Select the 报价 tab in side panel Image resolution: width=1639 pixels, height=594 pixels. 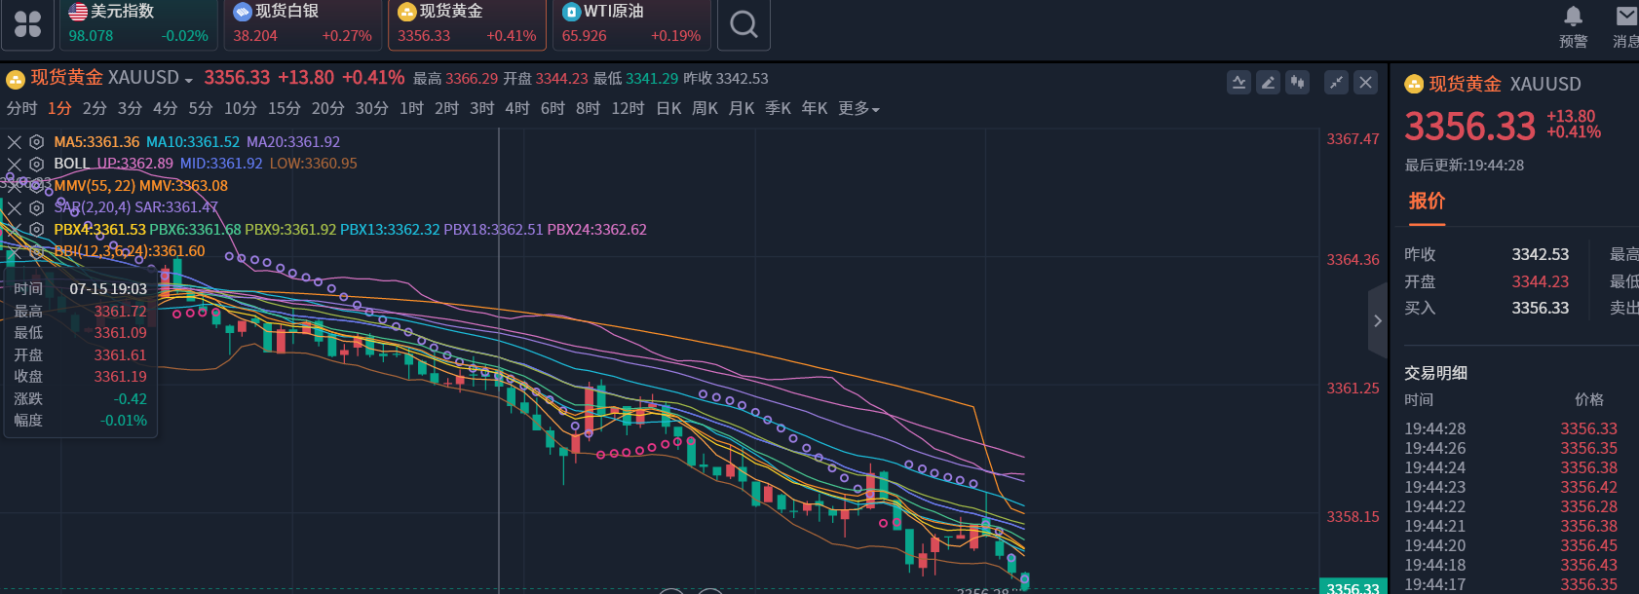coord(1427,202)
